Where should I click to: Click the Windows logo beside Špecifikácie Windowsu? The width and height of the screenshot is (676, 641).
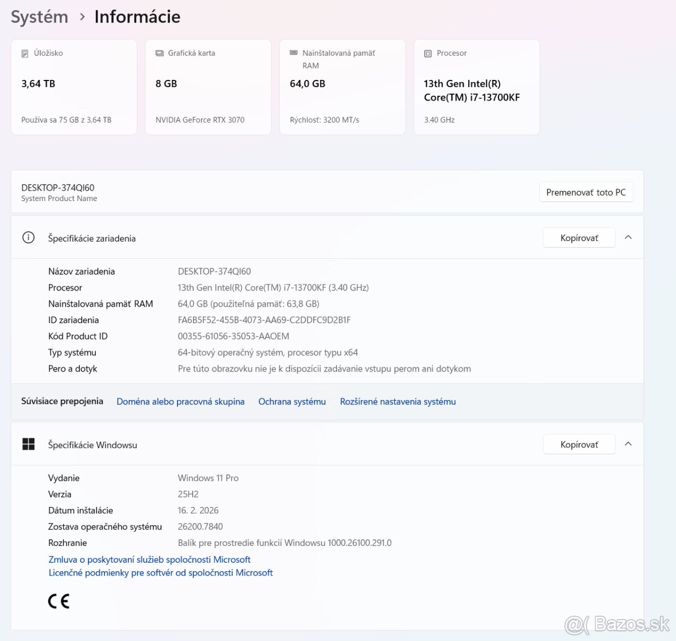coord(28,445)
